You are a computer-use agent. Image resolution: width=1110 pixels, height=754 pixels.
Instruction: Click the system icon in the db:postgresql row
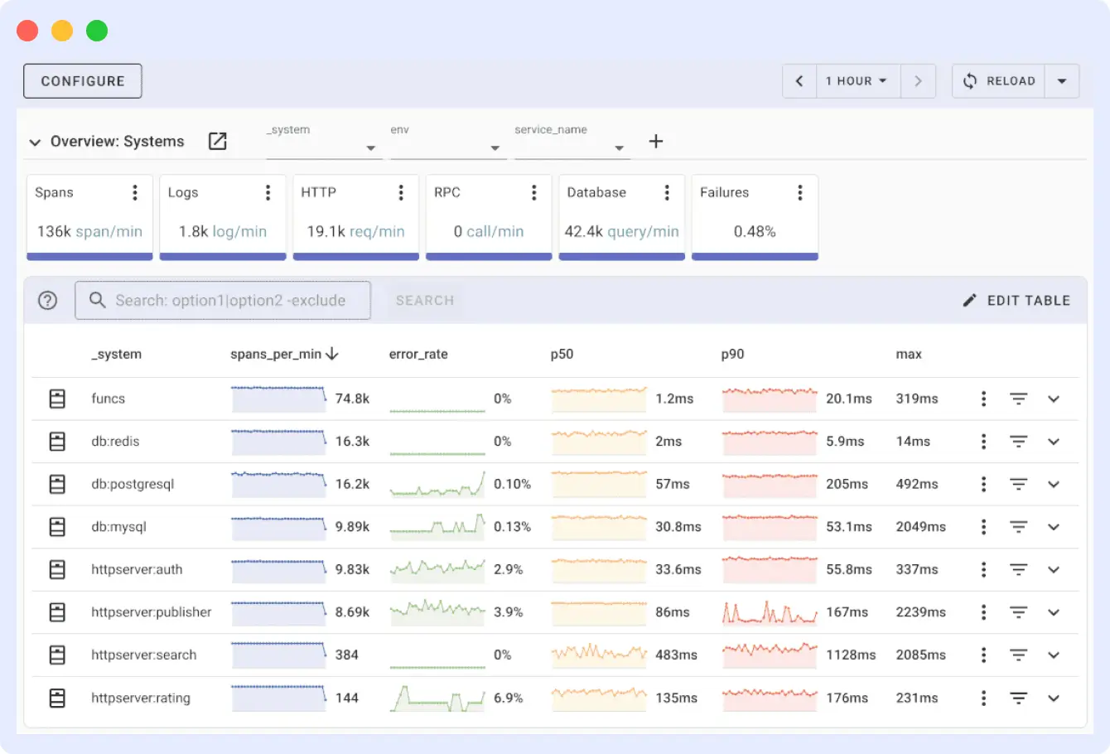57,484
